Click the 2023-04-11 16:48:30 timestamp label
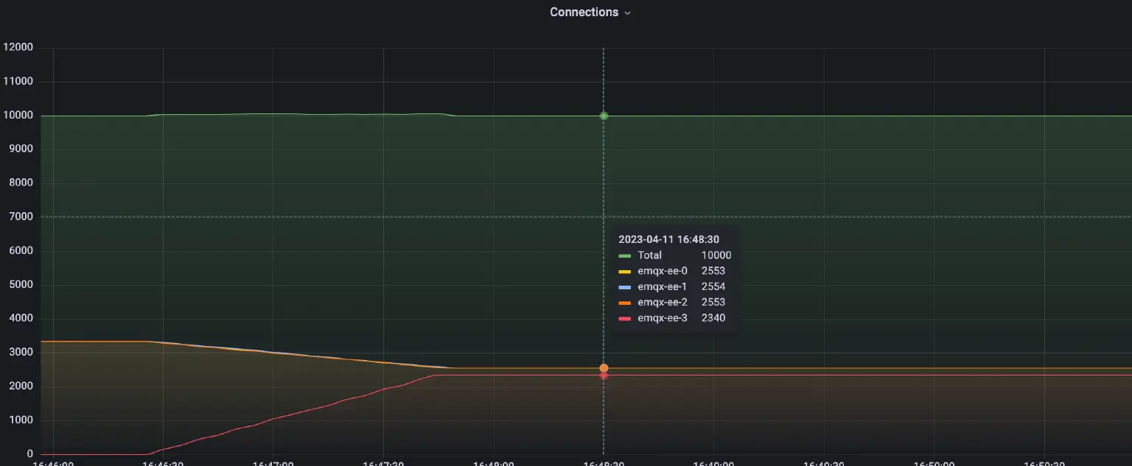 668,239
